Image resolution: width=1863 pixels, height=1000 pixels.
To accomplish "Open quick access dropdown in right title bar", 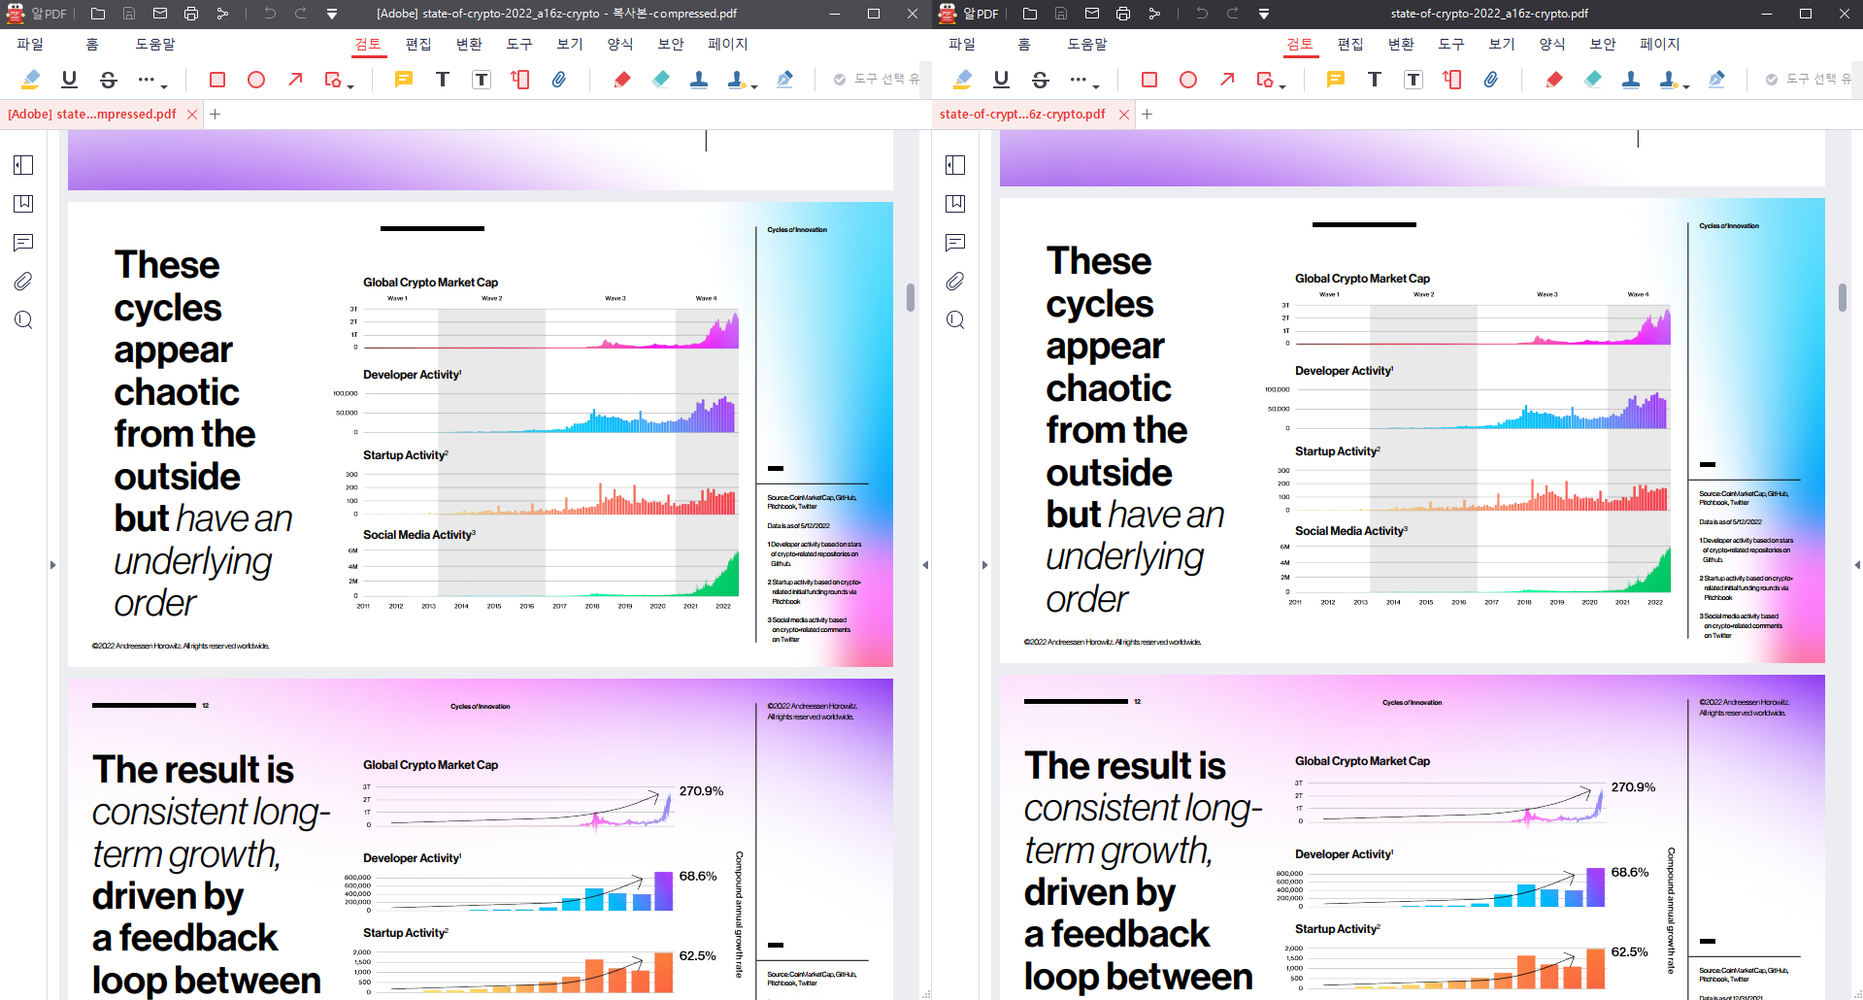I will tap(1264, 14).
